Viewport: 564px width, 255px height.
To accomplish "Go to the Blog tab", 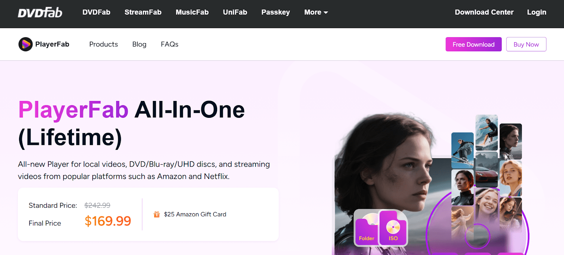I will pos(139,44).
